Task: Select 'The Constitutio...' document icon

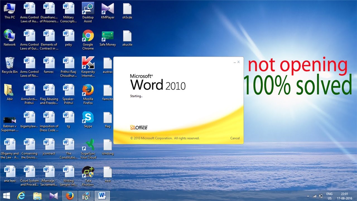Action: click(x=68, y=149)
